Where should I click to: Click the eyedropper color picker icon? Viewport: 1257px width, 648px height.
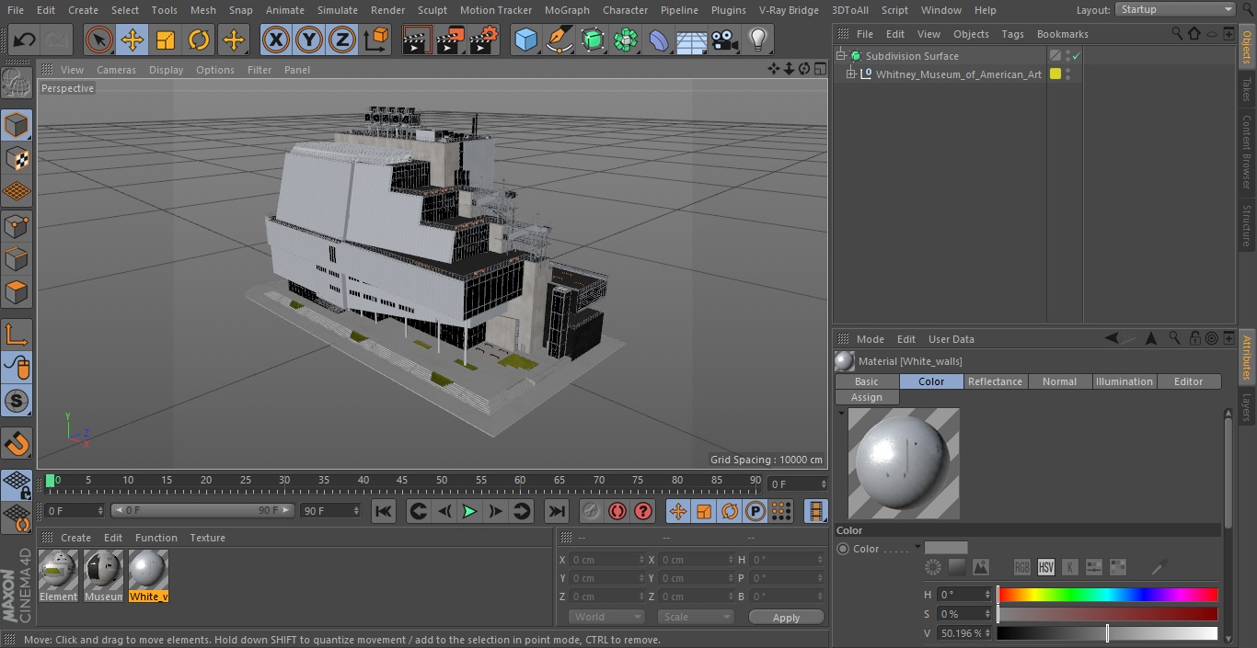(1159, 567)
